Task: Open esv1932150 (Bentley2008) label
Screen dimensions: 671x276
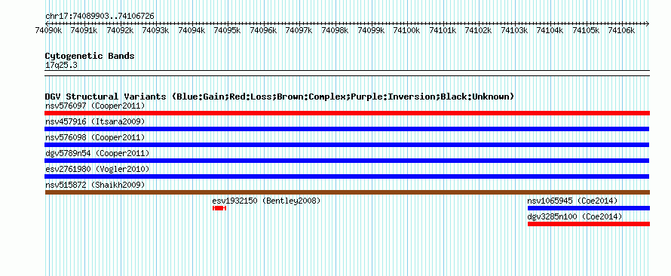Action: pos(266,201)
